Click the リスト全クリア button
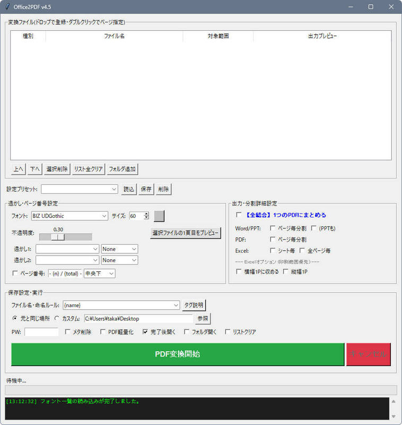The height and width of the screenshot is (425, 402). coord(88,169)
